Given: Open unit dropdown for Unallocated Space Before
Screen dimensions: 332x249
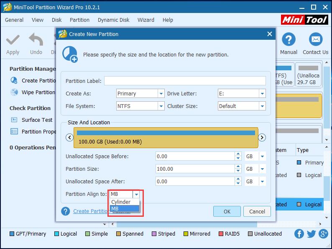Looking at the screenshot, I should [x=262, y=157].
